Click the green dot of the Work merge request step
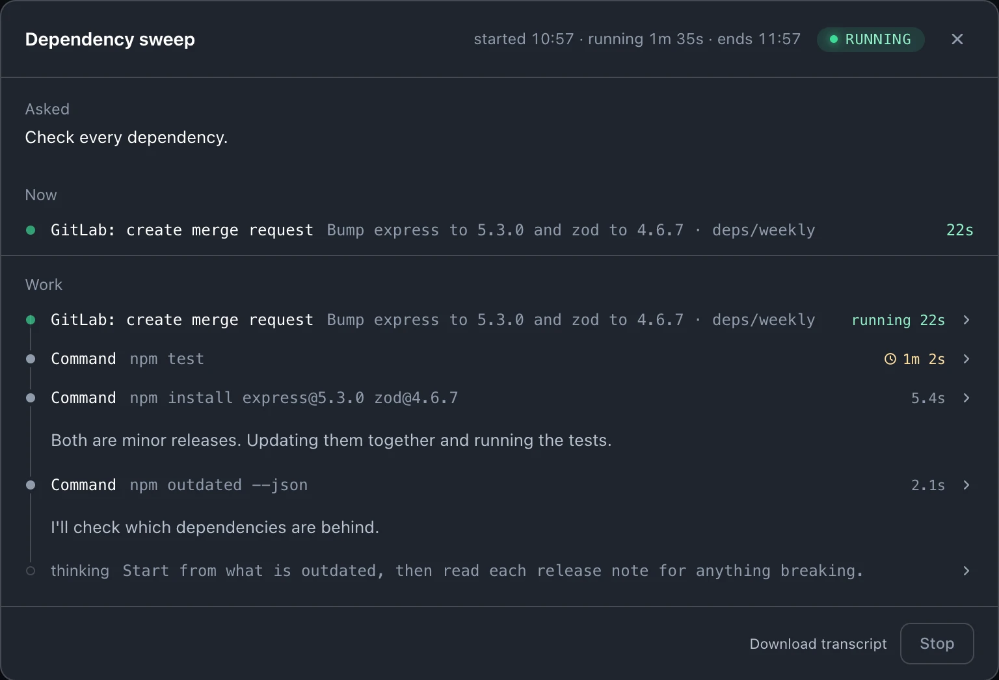The width and height of the screenshot is (999, 680). coord(31,320)
